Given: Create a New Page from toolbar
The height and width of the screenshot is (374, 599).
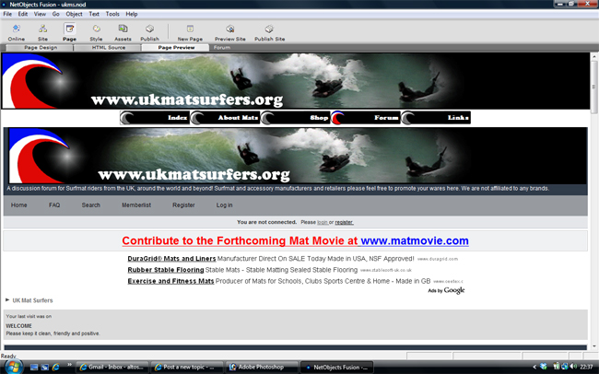Looking at the screenshot, I should click(190, 33).
